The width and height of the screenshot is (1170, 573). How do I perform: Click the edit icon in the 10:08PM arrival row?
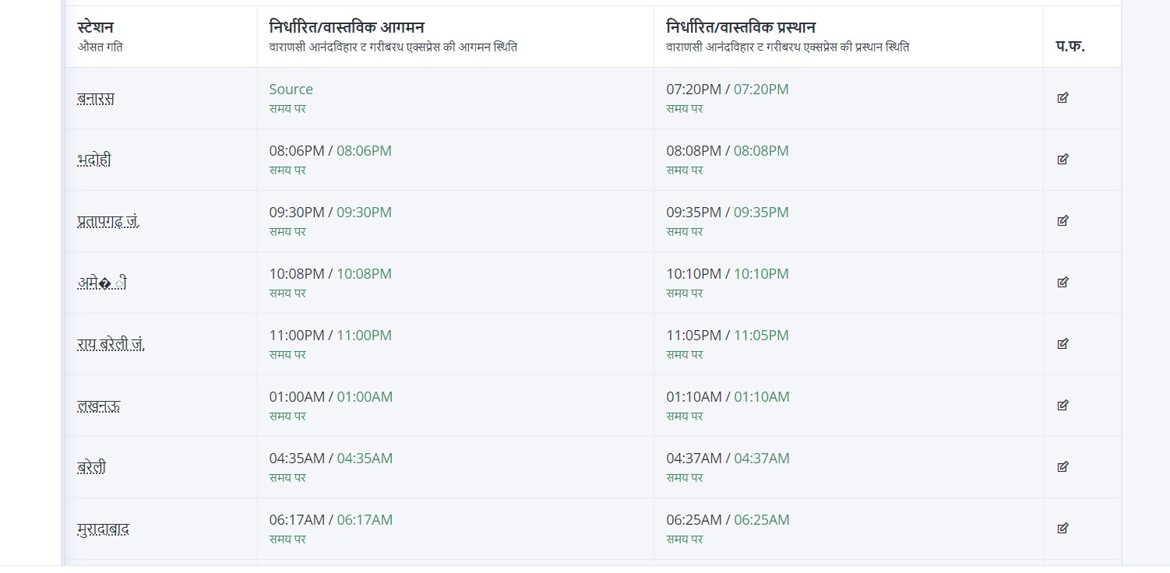[1063, 283]
